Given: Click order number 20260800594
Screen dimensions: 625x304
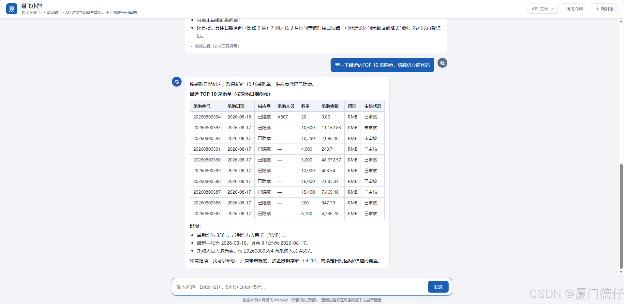Looking at the screenshot, I should tap(207, 117).
